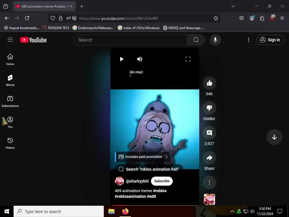This screenshot has height=217, width=289.
Task: Open You section in sidebar
Action: click(x=10, y=122)
